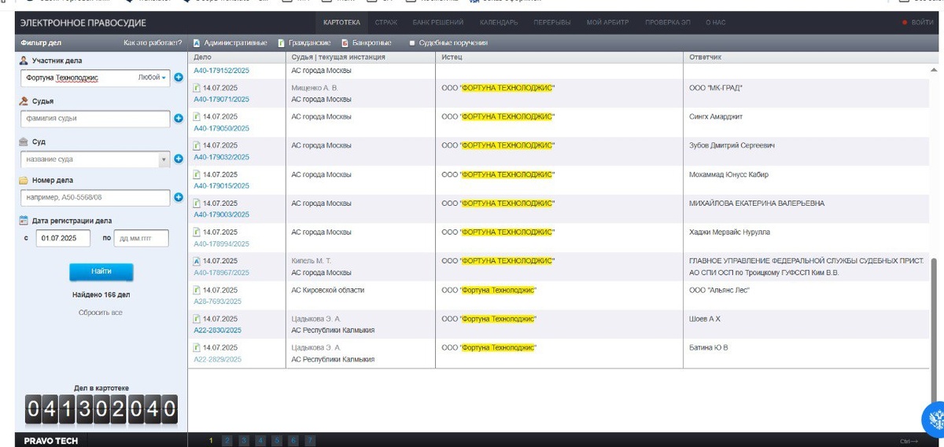Open case A28-7693/2025

click(217, 301)
